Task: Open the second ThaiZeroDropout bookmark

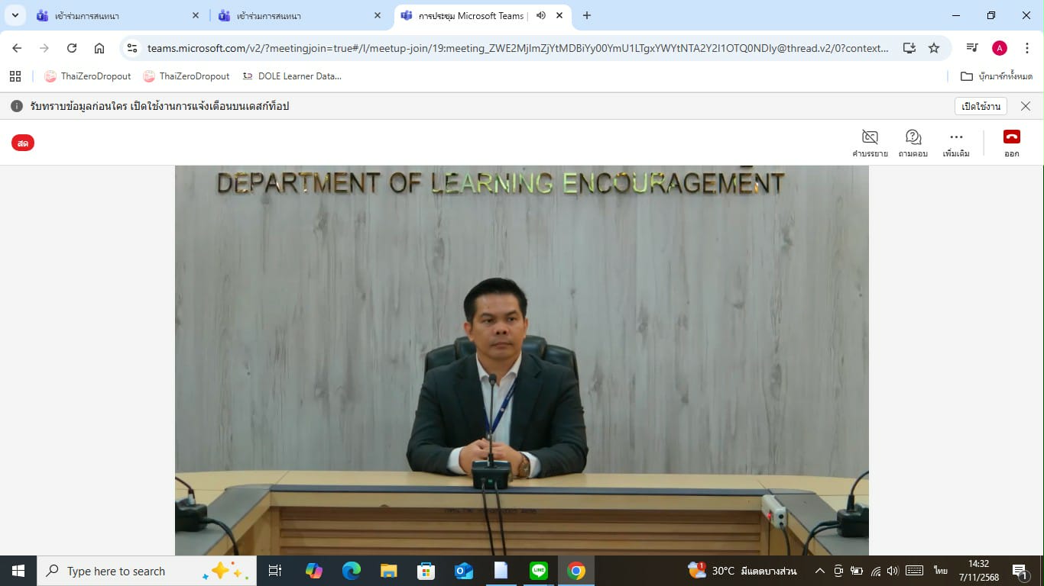Action: 186,76
